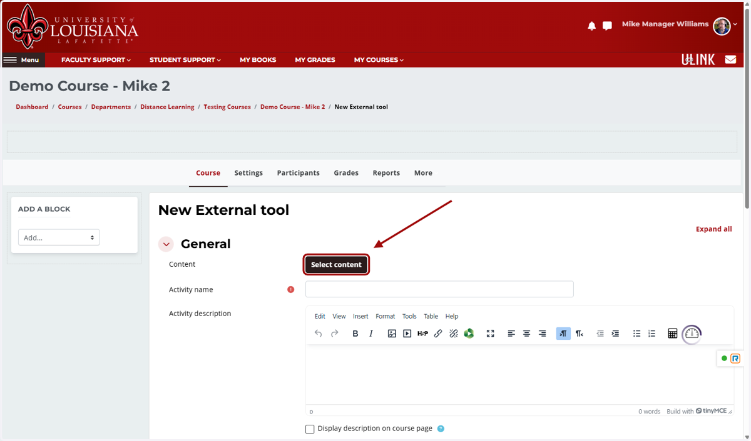Click the green hexagon plugin icon
This screenshot has width=751, height=441.
469,334
